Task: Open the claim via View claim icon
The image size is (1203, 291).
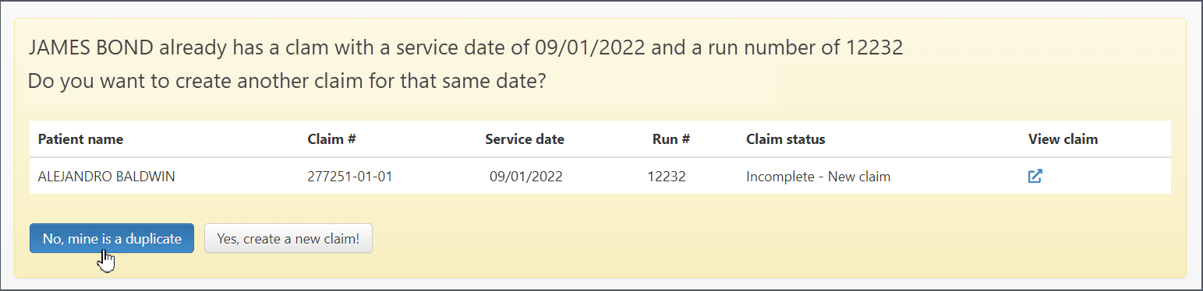Action: [x=1035, y=177]
